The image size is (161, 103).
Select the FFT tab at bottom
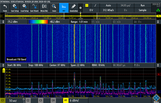point(66,100)
